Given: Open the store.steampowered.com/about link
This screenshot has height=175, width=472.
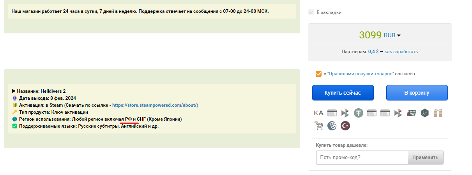Looking at the screenshot, I should pyautogui.click(x=155, y=105).
